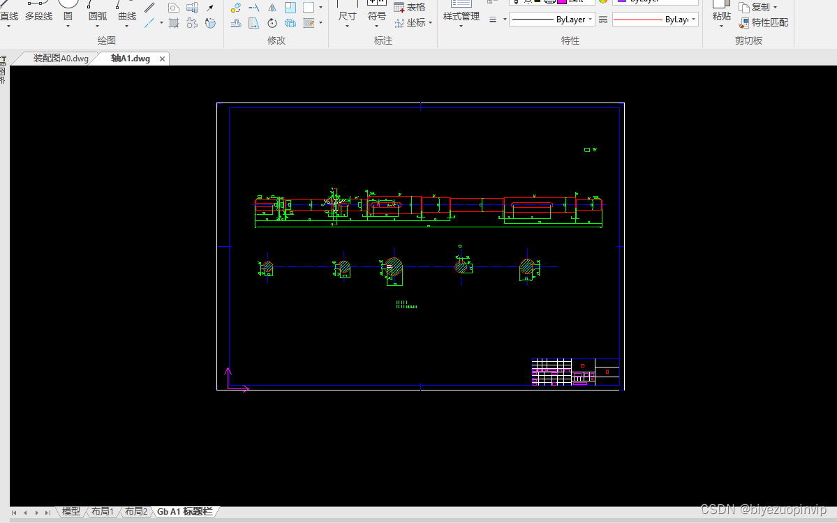Image resolution: width=837 pixels, height=523 pixels.
Task: Click the 特性匹配 (Match Properties) button
Action: (x=764, y=23)
